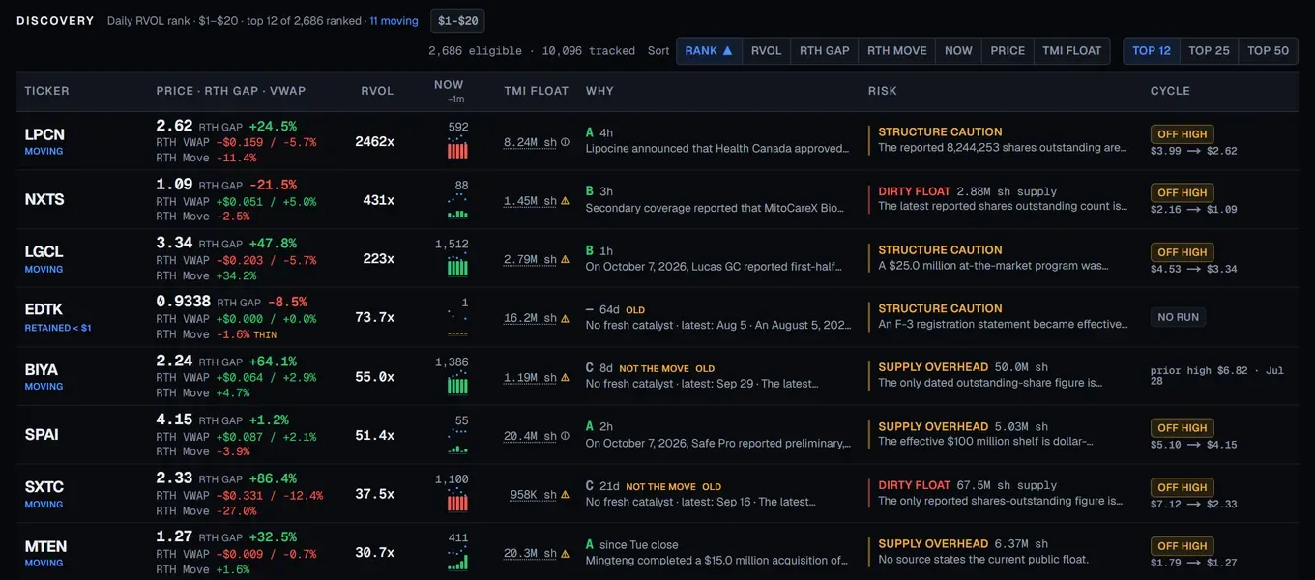Open the BIYA ticker
Viewport: 1315px width, 580px height.
[x=42, y=369]
